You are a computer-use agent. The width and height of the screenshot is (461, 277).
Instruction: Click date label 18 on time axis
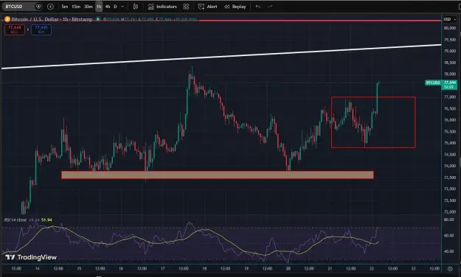204,268
